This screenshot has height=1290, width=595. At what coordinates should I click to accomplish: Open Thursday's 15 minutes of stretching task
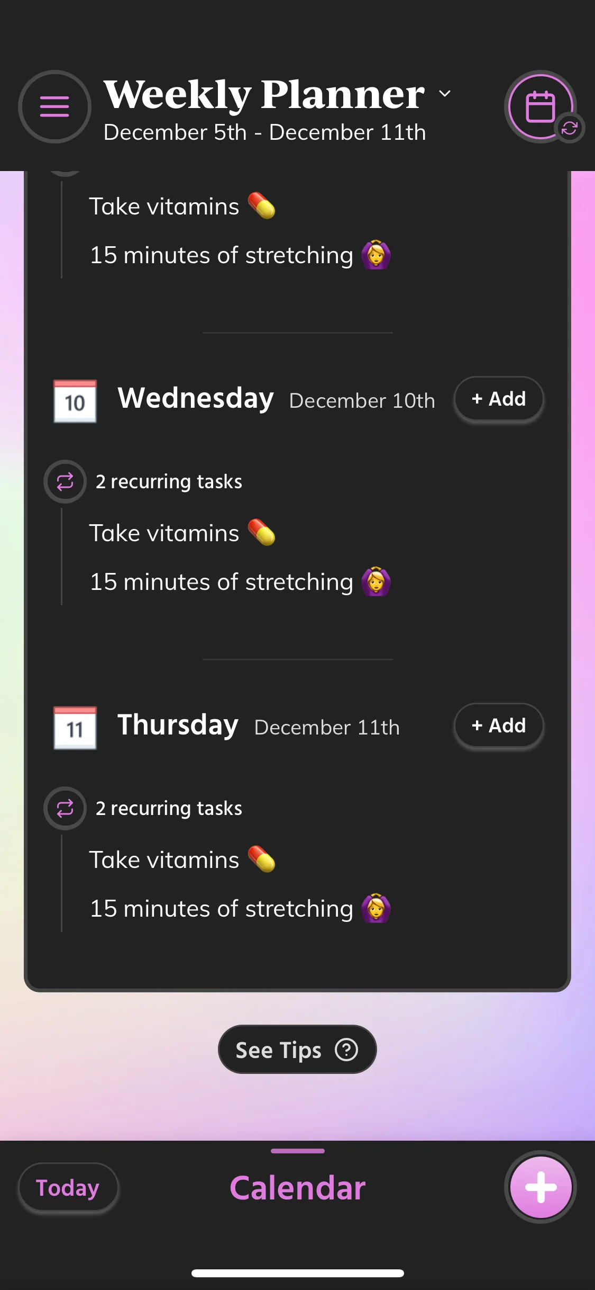point(221,909)
